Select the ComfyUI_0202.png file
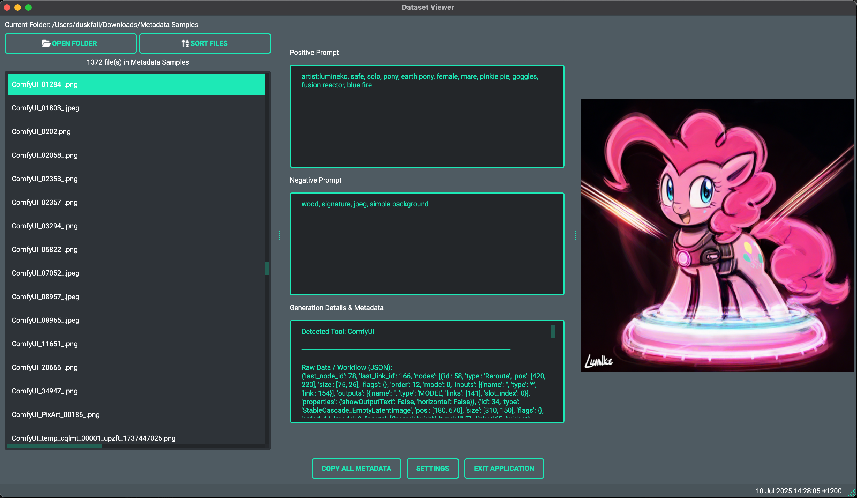 (41, 131)
